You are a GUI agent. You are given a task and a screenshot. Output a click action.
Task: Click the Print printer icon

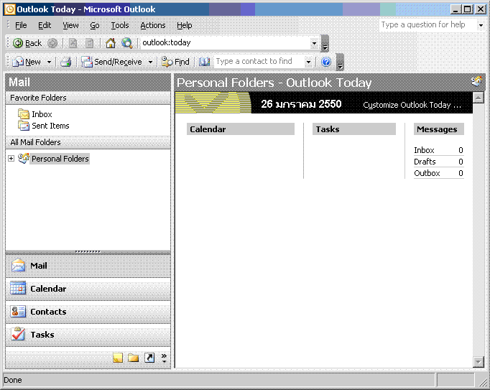pos(65,62)
